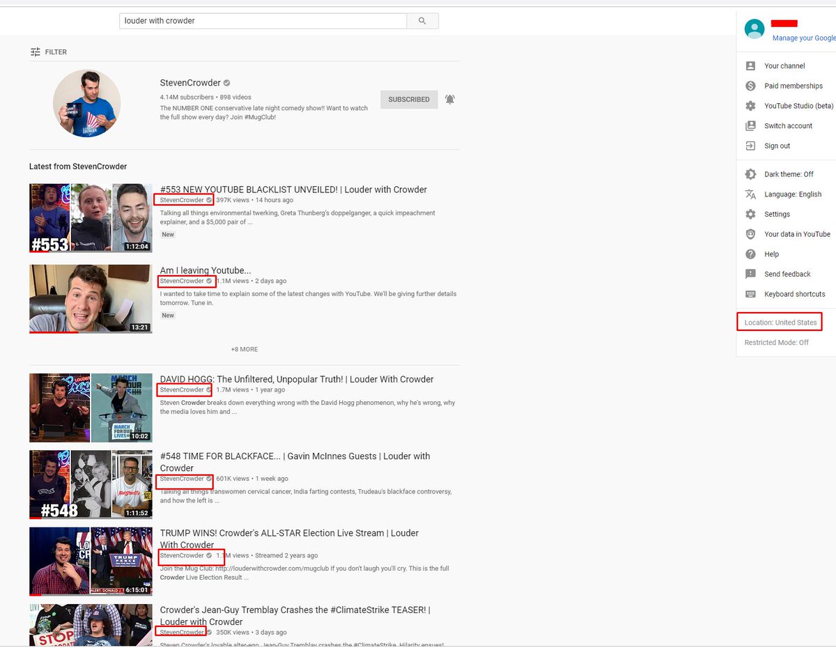Click the Your channel person icon

750,65
